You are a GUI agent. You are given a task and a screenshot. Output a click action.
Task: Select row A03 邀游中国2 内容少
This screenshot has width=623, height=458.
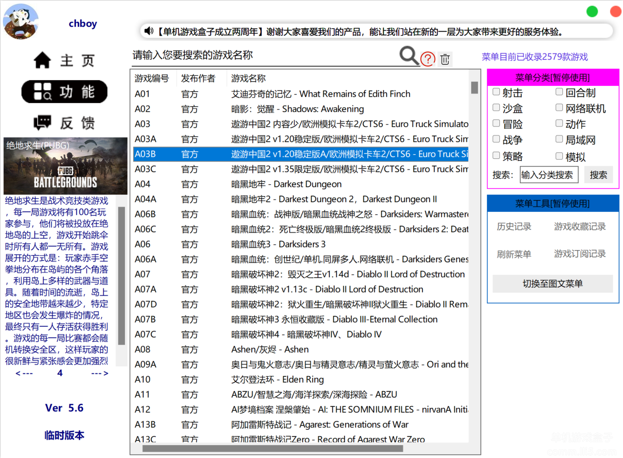tap(301, 124)
